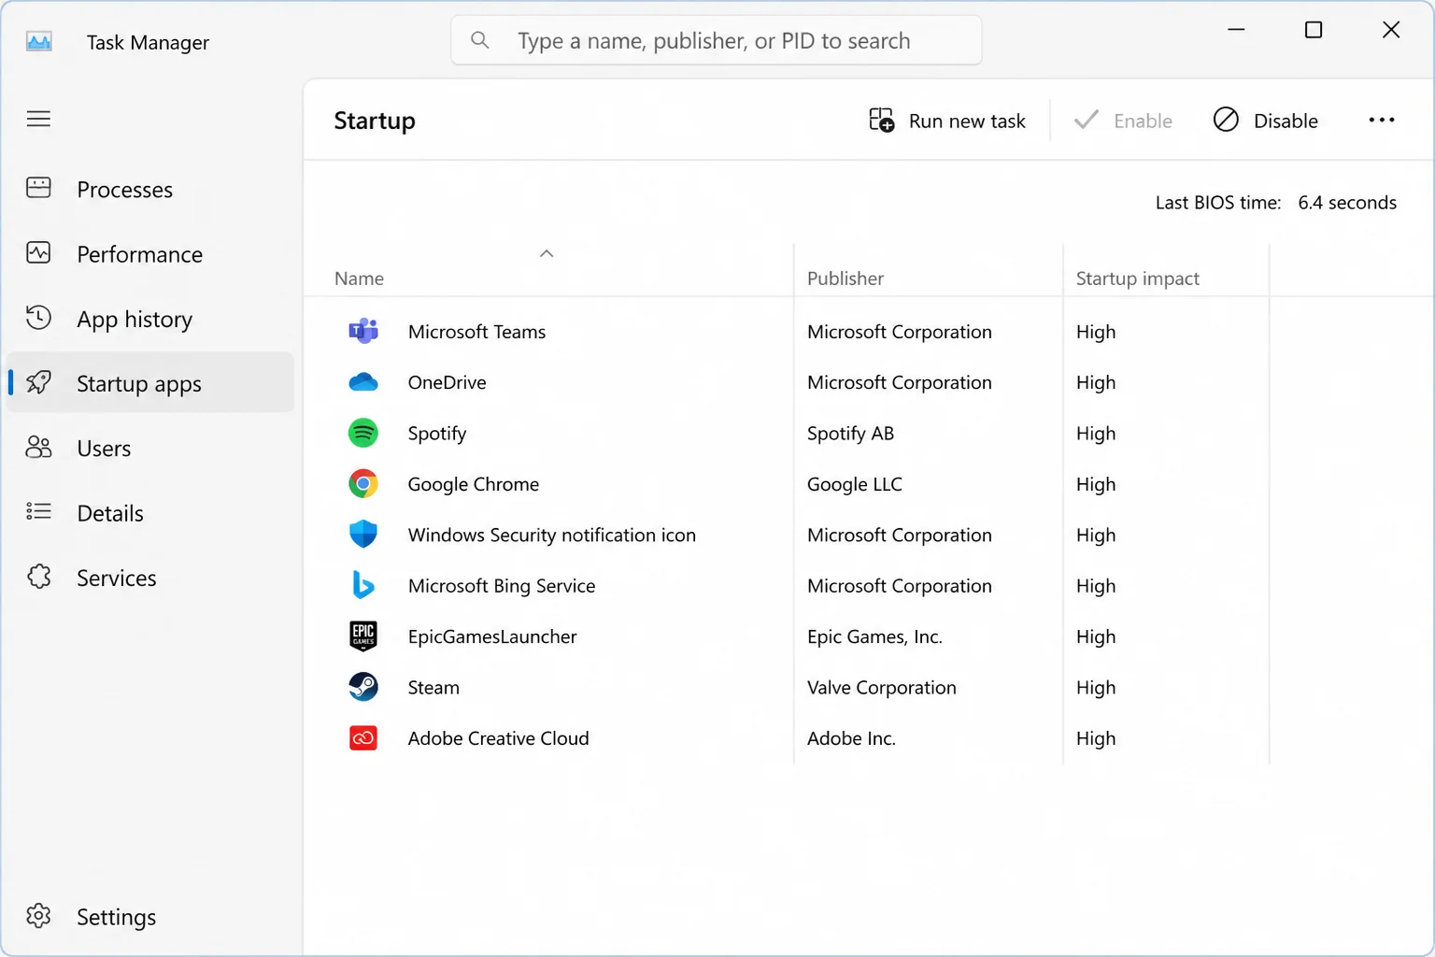
Task: Click Microsoft Corporation publisher of Microsoft Teams
Action: tap(900, 332)
